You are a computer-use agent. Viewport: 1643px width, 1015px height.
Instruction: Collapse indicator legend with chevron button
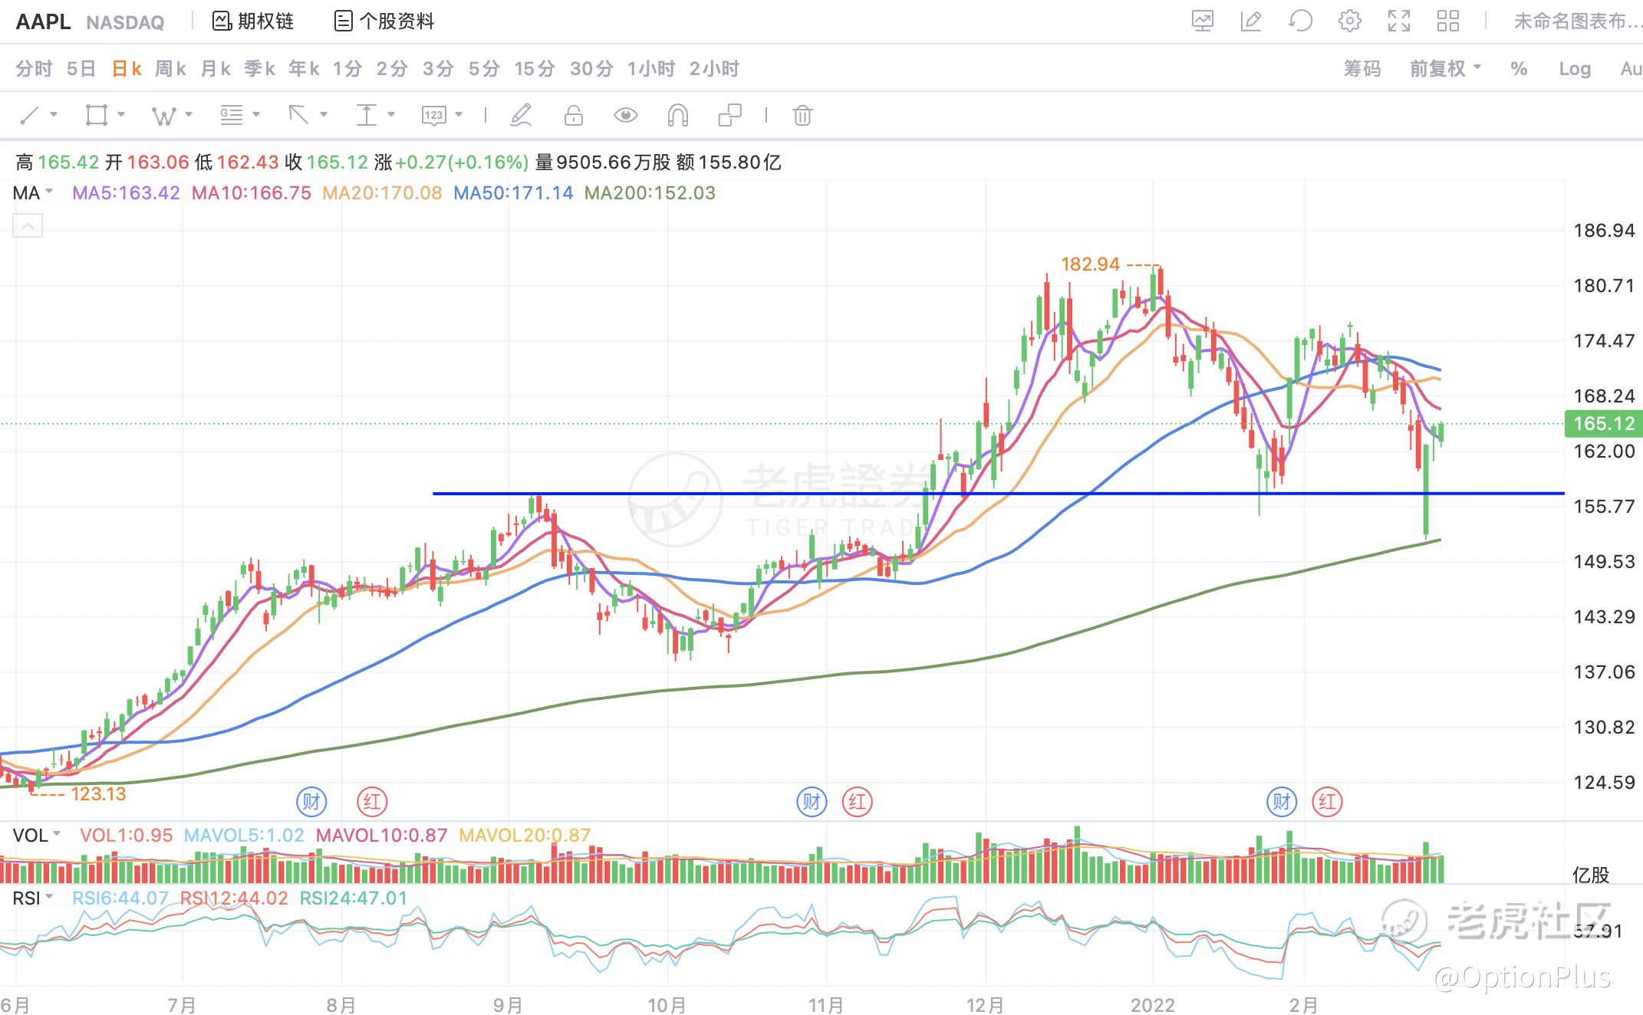coord(28,226)
